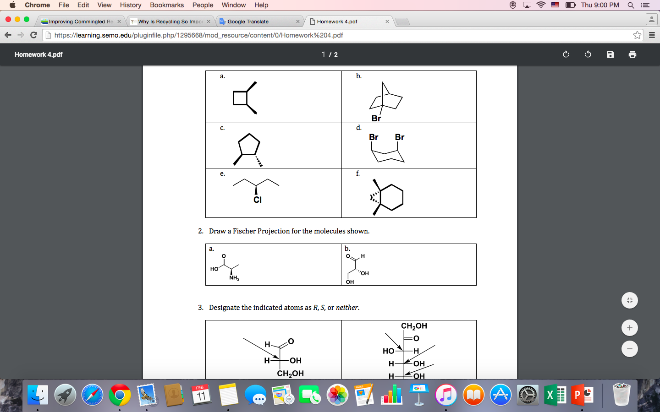Image resolution: width=660 pixels, height=412 pixels.
Task: Open the Chrome customize menu
Action: click(x=651, y=35)
